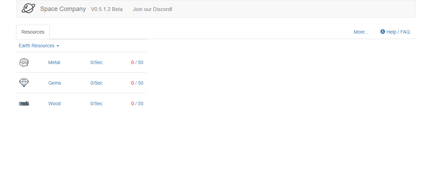Viewport: 432px width, 196px height.
Task: Click the caret arrow after Earth Resources
Action: [x=58, y=46]
